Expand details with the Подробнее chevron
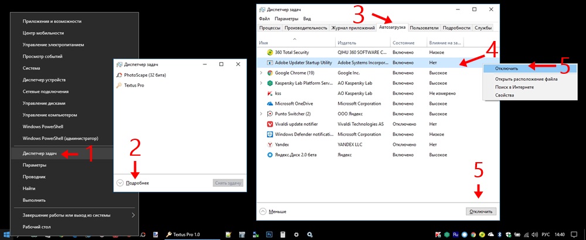The image size is (586, 240). pos(120,183)
